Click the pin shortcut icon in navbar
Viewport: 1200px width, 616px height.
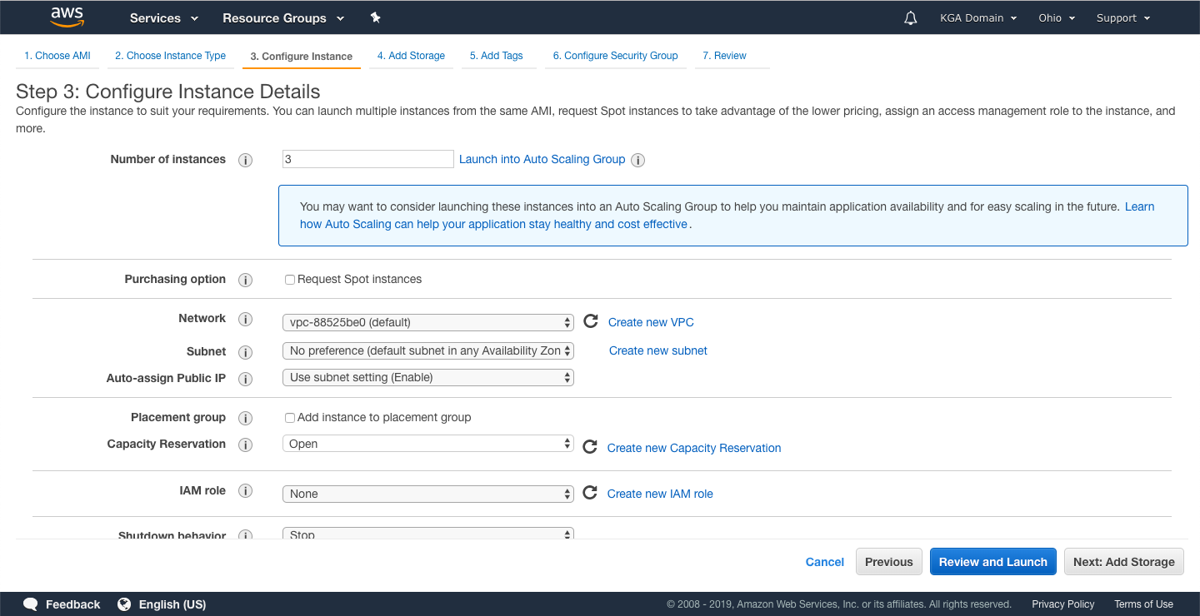[375, 17]
